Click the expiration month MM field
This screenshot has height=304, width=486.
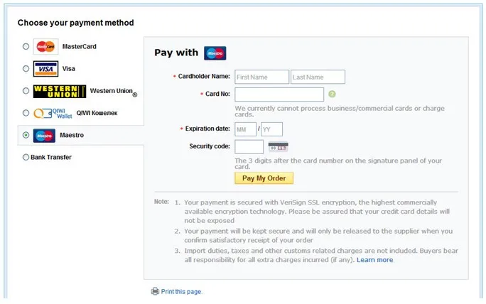[x=245, y=129]
